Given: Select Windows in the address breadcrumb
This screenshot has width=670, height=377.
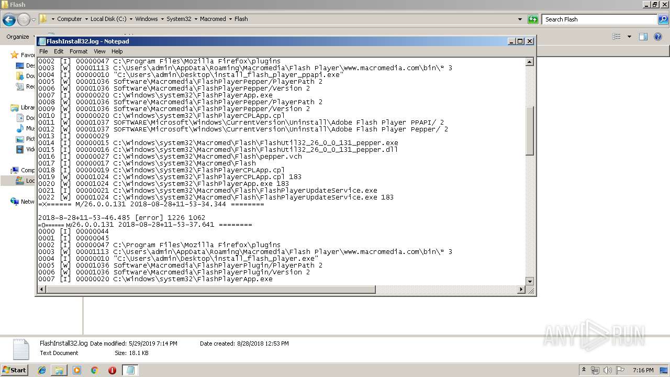Looking at the screenshot, I should click(147, 19).
